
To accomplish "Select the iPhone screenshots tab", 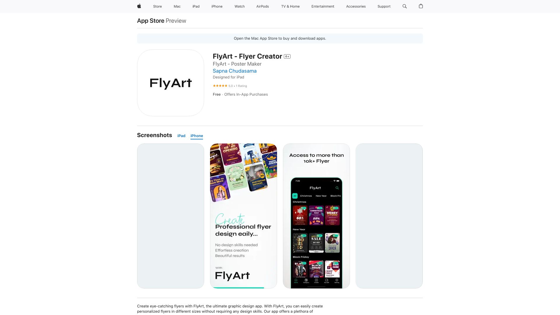I will click(x=197, y=136).
